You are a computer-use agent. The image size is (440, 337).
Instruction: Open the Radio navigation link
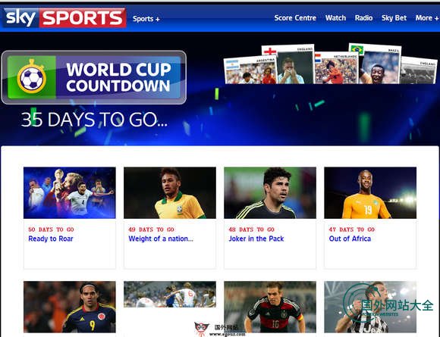(x=363, y=18)
